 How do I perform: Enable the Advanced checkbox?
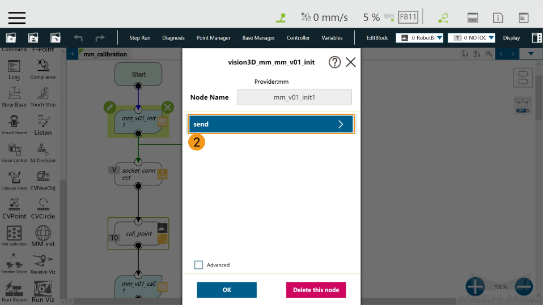(198, 265)
